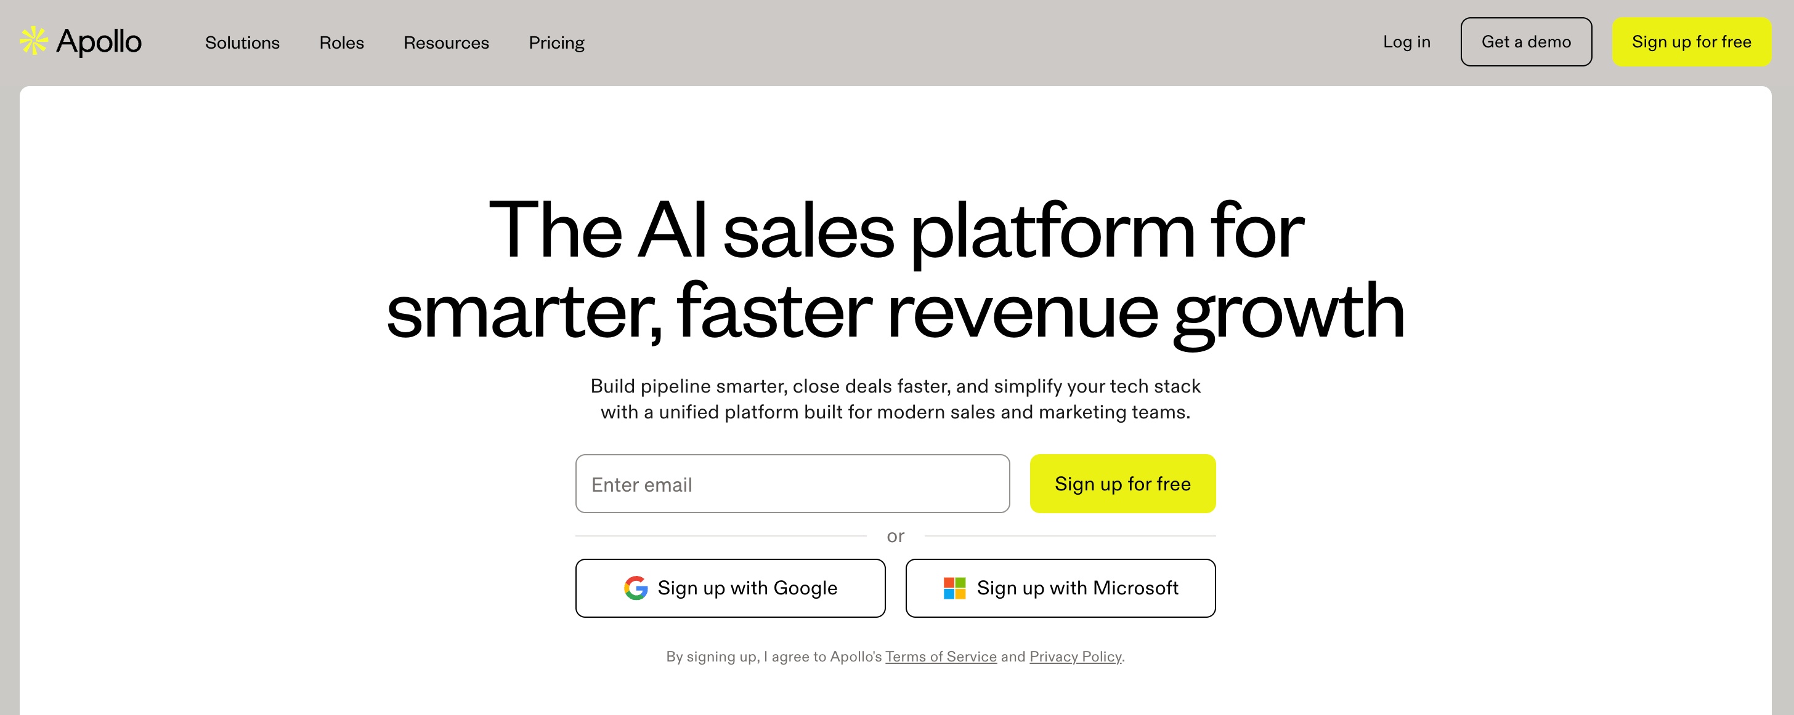This screenshot has width=1794, height=715.
Task: Click the Sign up with Microsoft button
Action: point(1059,588)
